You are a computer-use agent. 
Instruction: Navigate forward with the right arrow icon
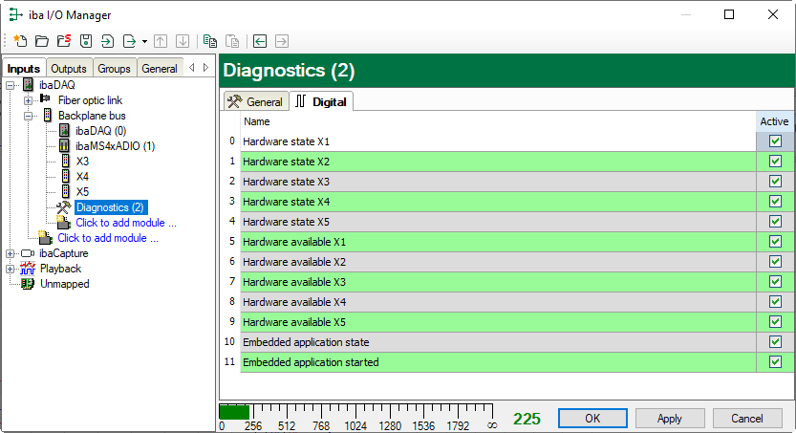click(282, 41)
